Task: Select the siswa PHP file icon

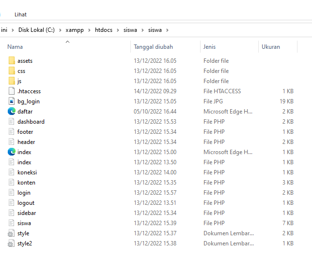Action: (x=12, y=223)
